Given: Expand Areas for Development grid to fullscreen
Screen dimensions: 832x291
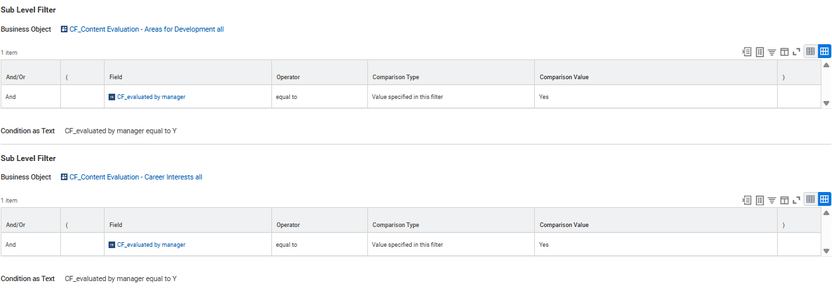Looking at the screenshot, I should point(796,52).
